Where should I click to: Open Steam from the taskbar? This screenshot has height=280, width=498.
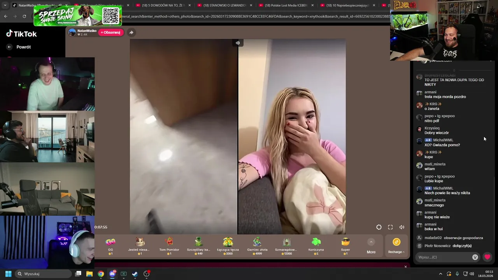click(x=135, y=274)
